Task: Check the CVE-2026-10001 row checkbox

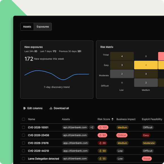Action: point(23,127)
